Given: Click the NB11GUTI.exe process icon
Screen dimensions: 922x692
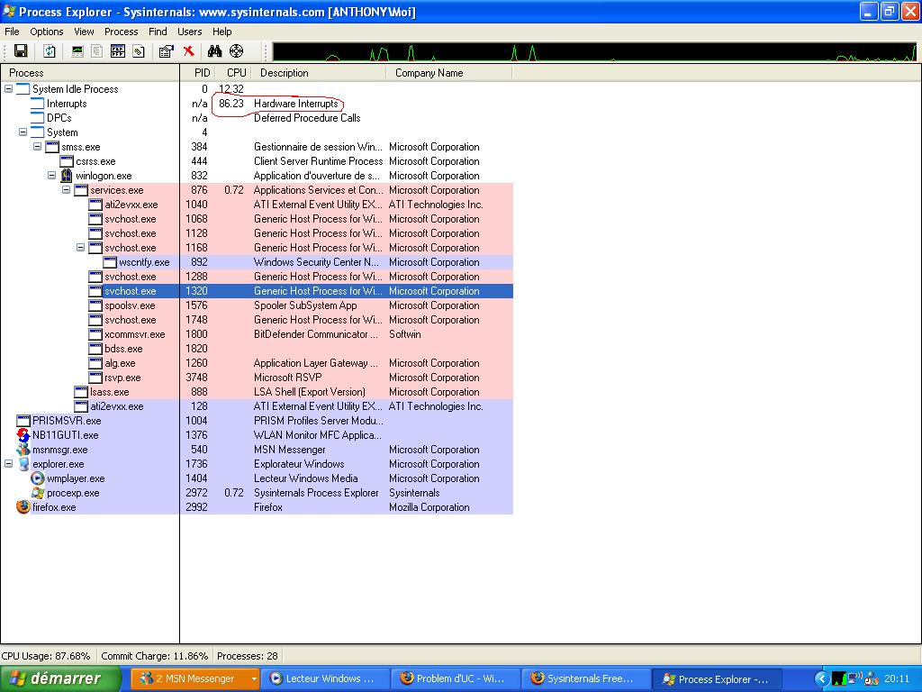Looking at the screenshot, I should (x=23, y=435).
